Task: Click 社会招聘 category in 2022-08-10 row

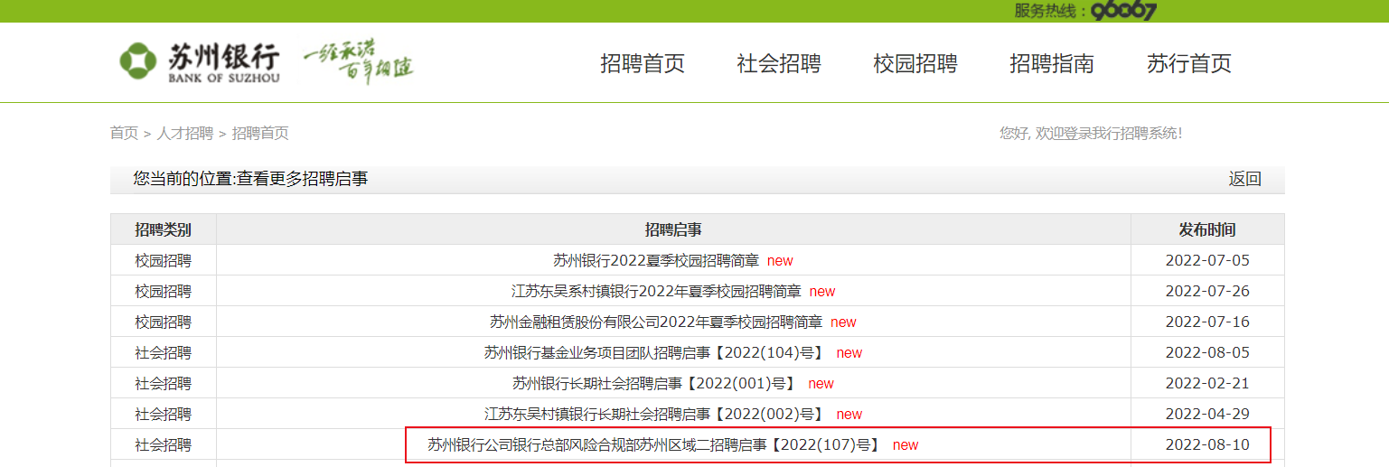Action: coord(164,444)
